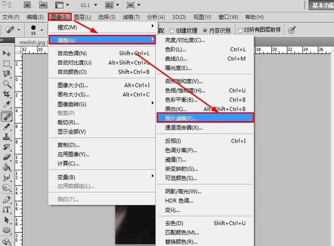Choose 渐变映射(G)... adjustment

(205, 169)
